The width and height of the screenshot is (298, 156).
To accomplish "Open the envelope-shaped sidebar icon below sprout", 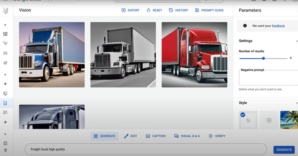I will [5, 53].
